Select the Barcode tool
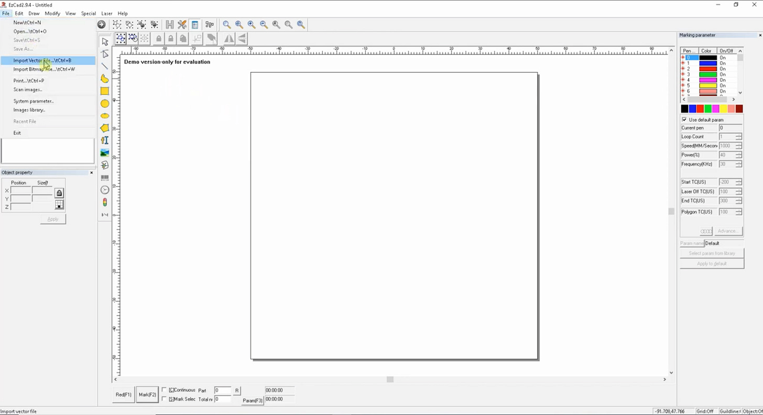Screen dimensions: 763x415 (x=104, y=178)
